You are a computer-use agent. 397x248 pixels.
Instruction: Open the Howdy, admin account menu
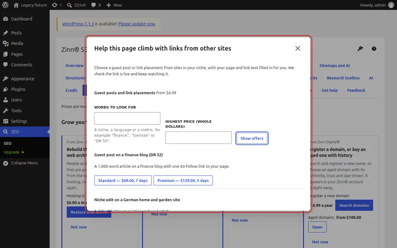coord(376,5)
